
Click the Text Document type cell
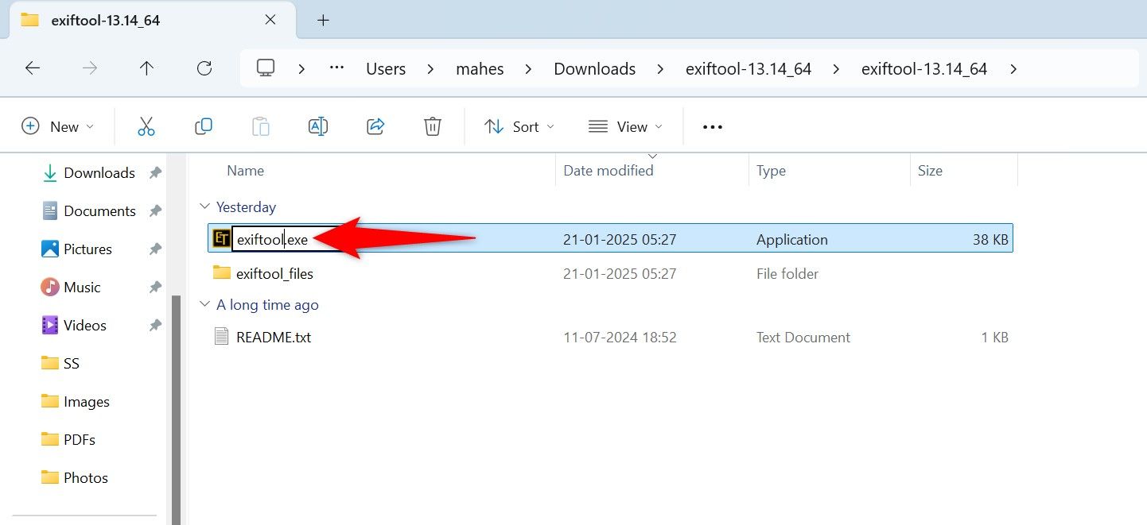(803, 337)
